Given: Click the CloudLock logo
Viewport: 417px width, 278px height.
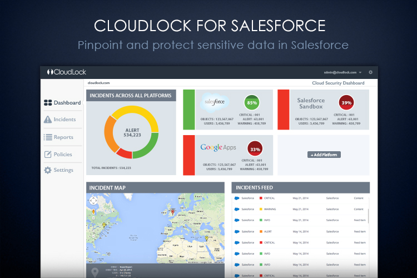Looking at the screenshot, I should pos(67,72).
